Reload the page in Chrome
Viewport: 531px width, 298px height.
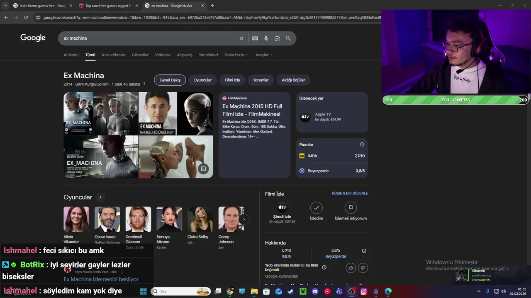click(x=26, y=17)
